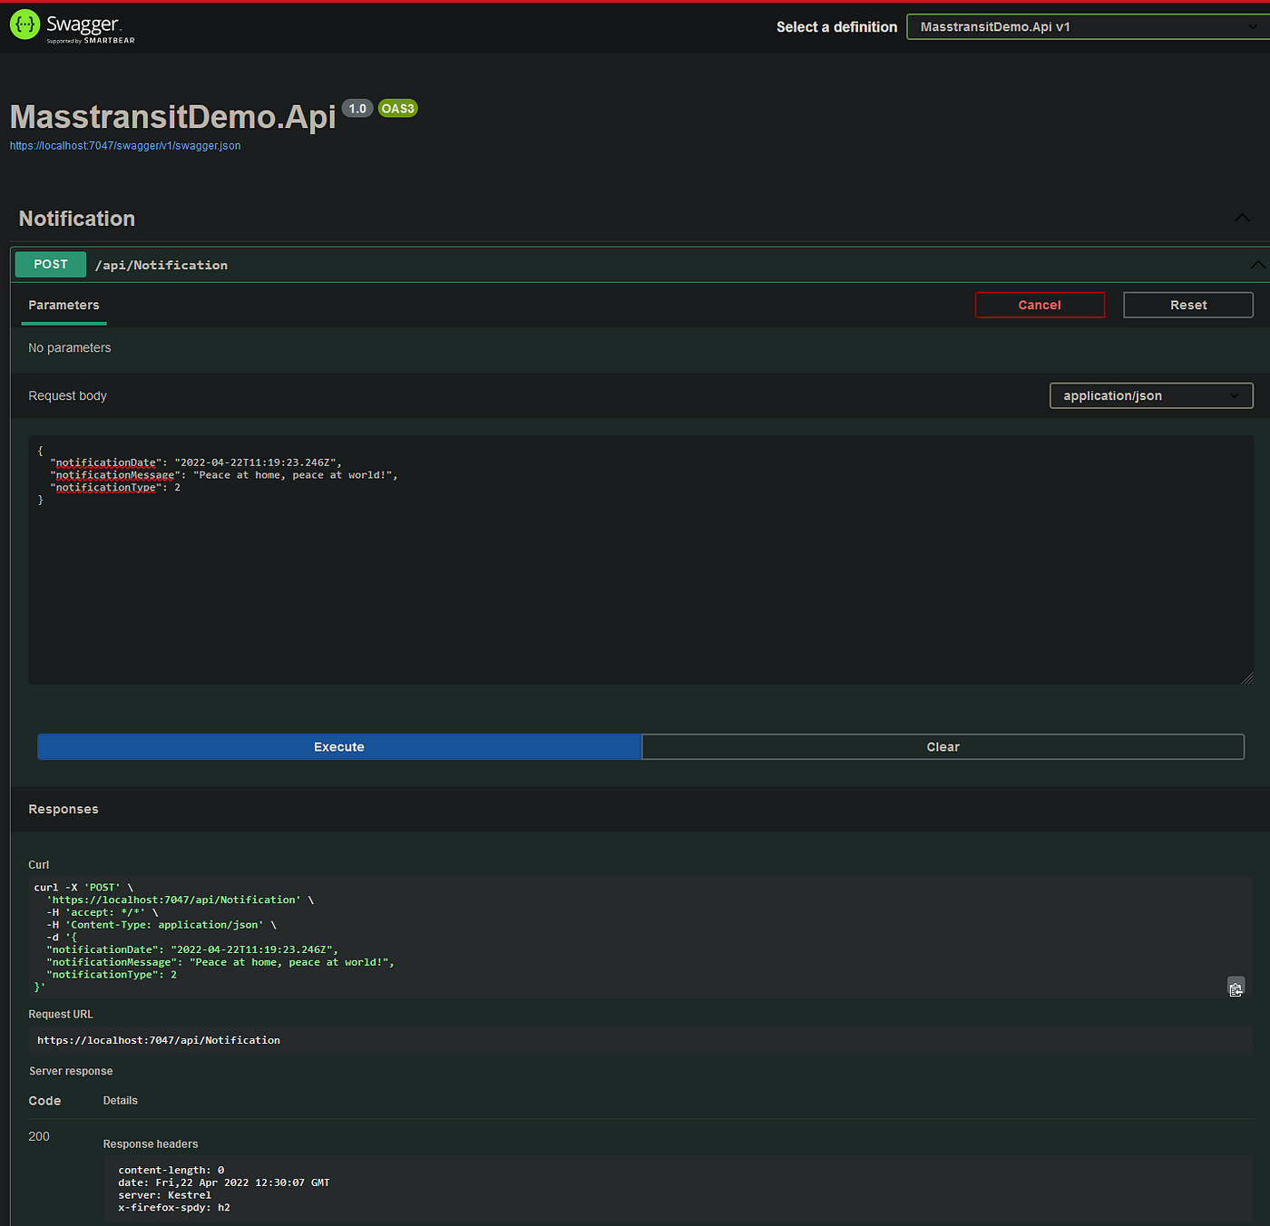Image resolution: width=1270 pixels, height=1226 pixels.
Task: Select the Parameters tab
Action: click(x=63, y=306)
